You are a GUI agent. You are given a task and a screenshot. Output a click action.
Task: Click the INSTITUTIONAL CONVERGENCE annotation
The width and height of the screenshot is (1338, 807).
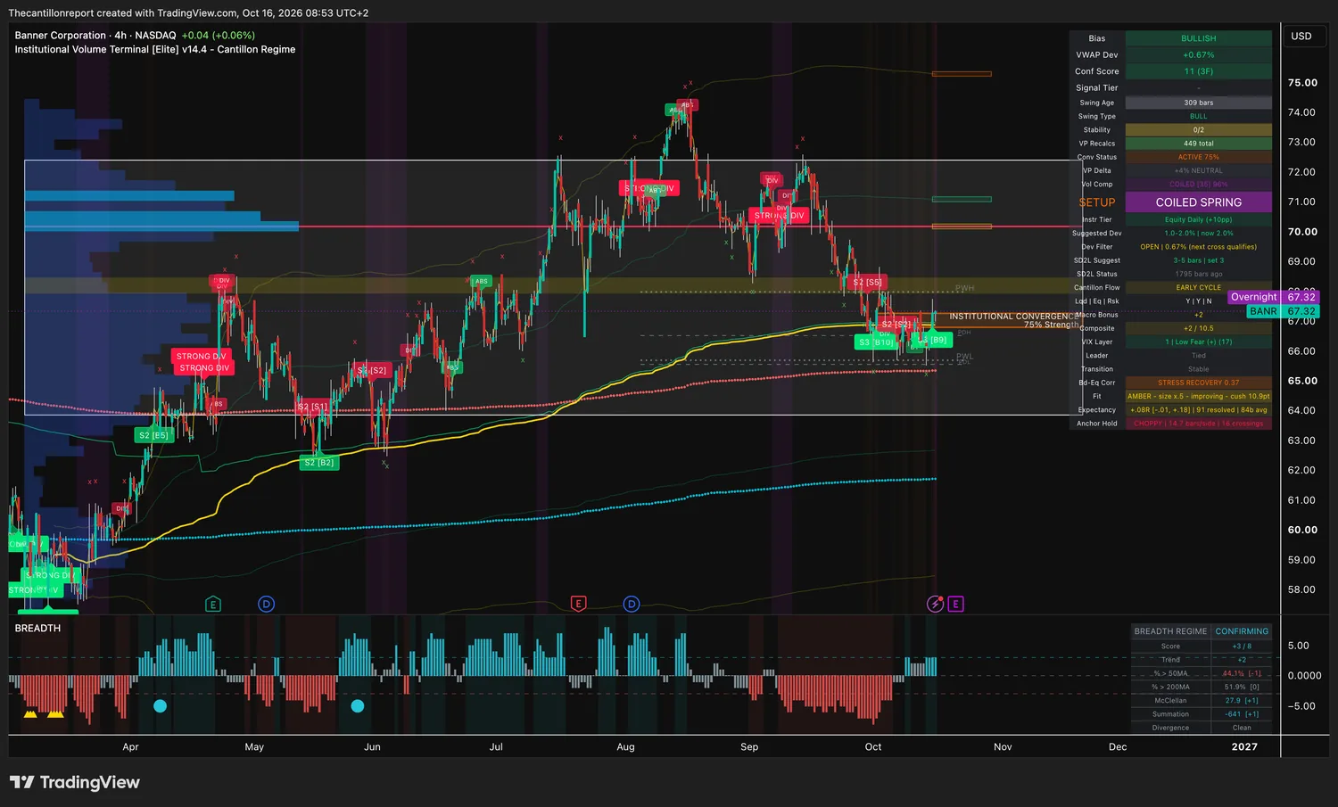[x=1012, y=317]
